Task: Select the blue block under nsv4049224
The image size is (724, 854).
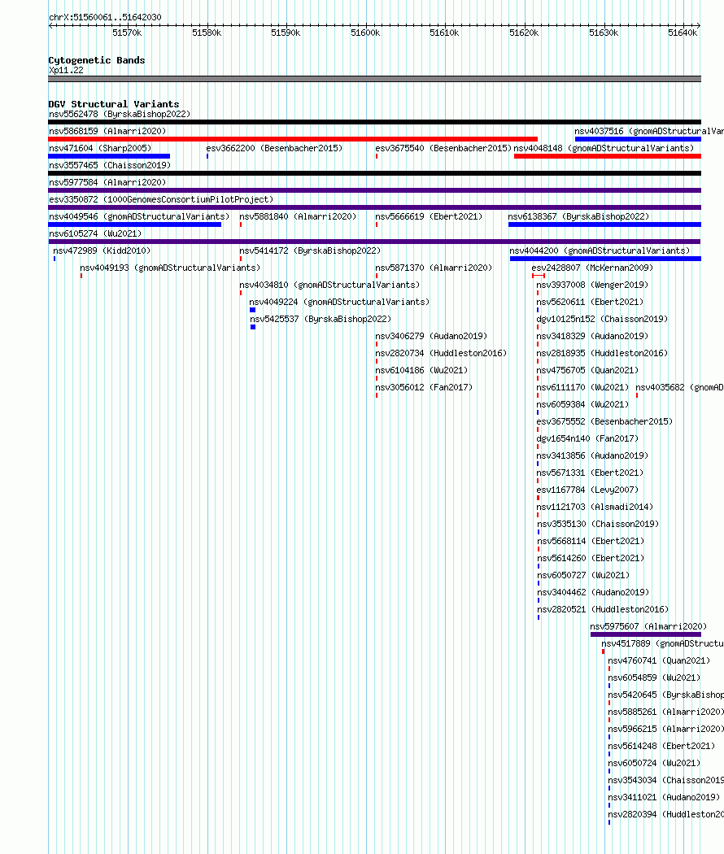Action: point(253,310)
